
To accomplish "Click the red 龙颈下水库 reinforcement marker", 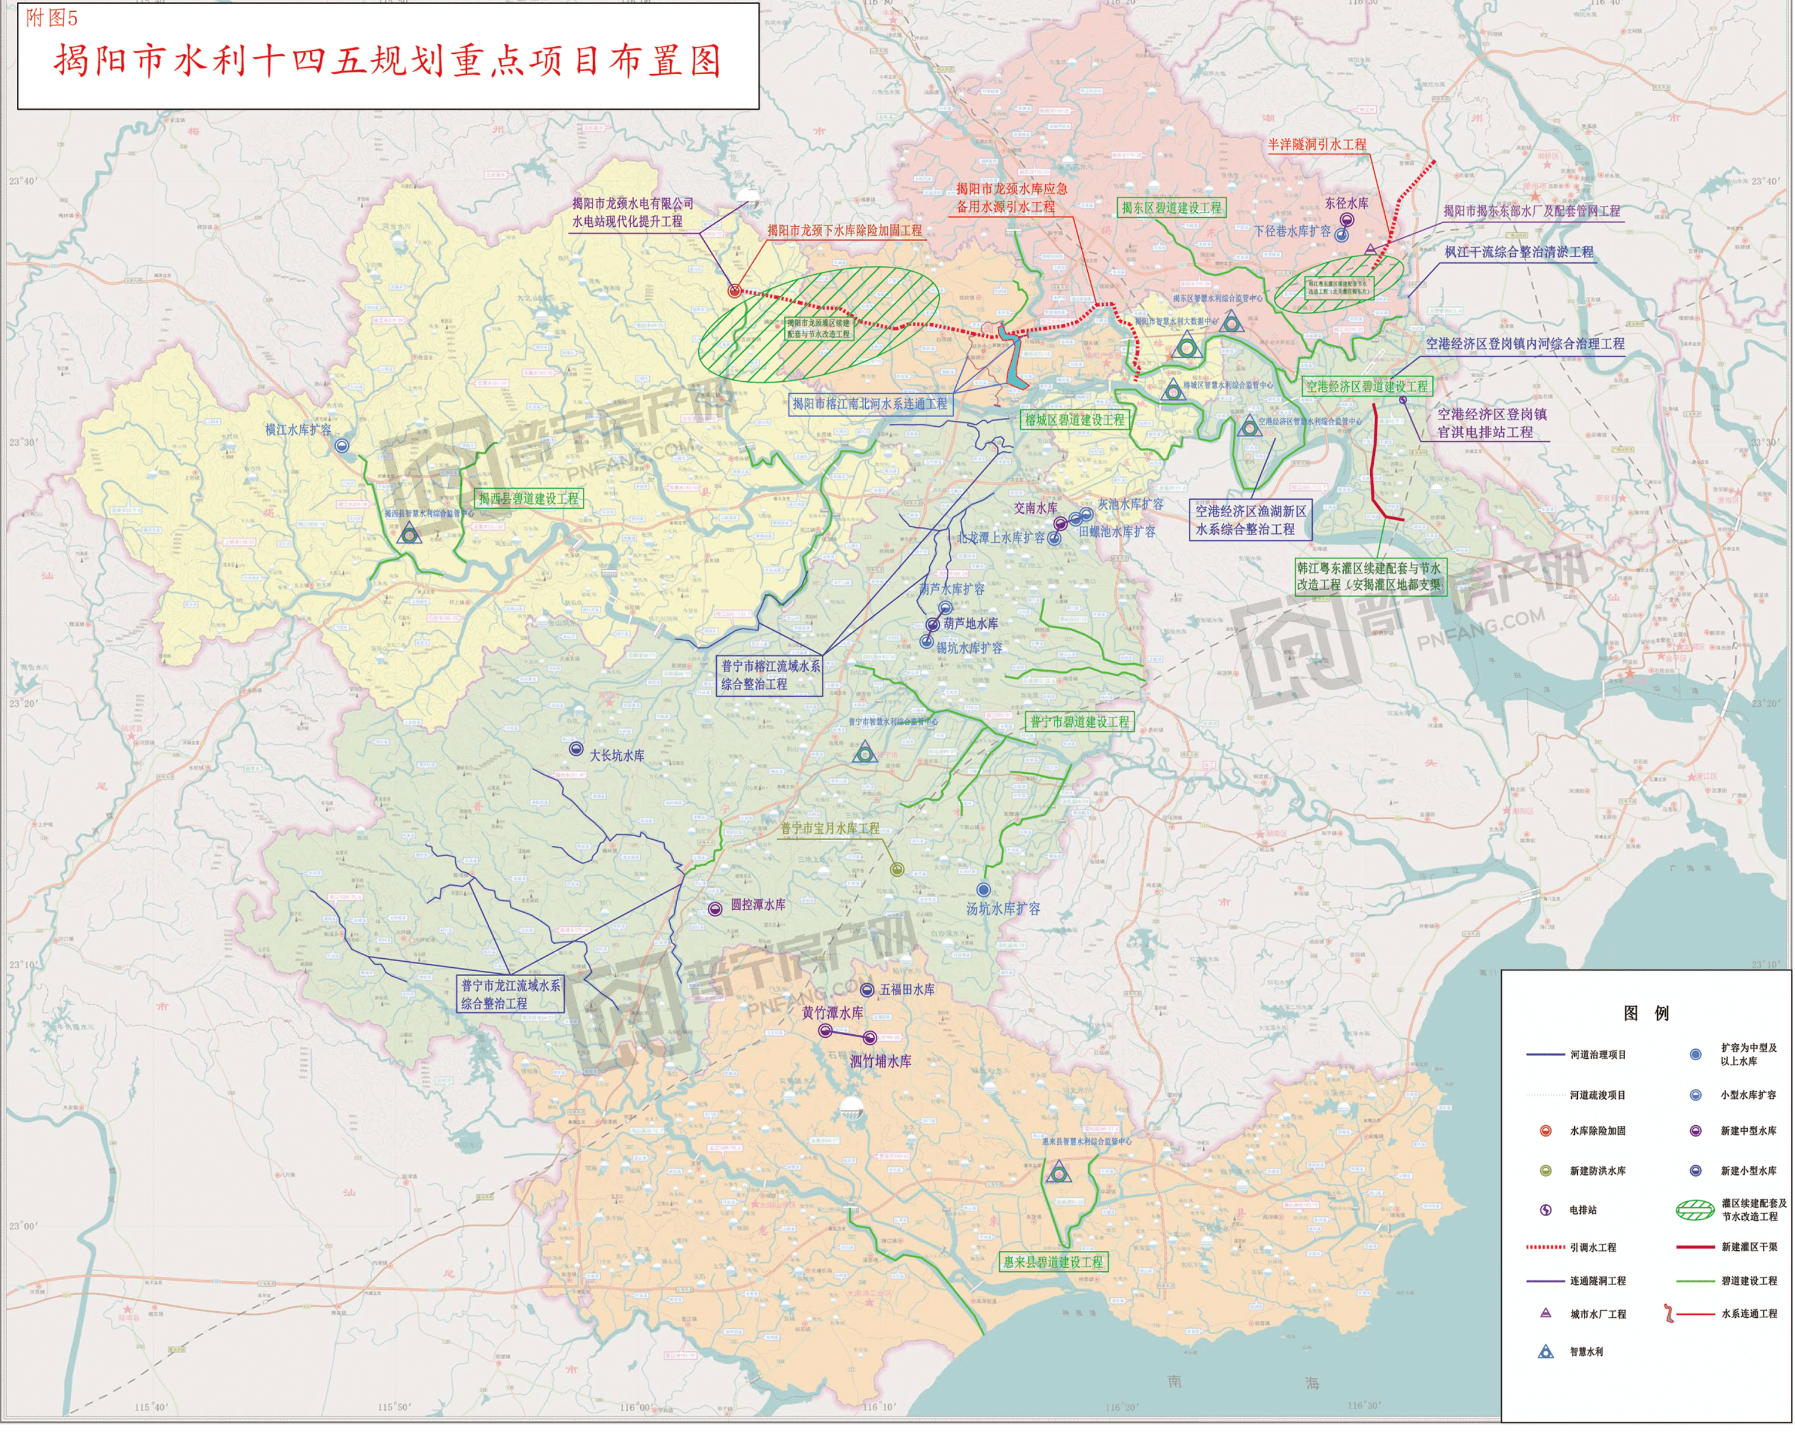I will click(734, 291).
